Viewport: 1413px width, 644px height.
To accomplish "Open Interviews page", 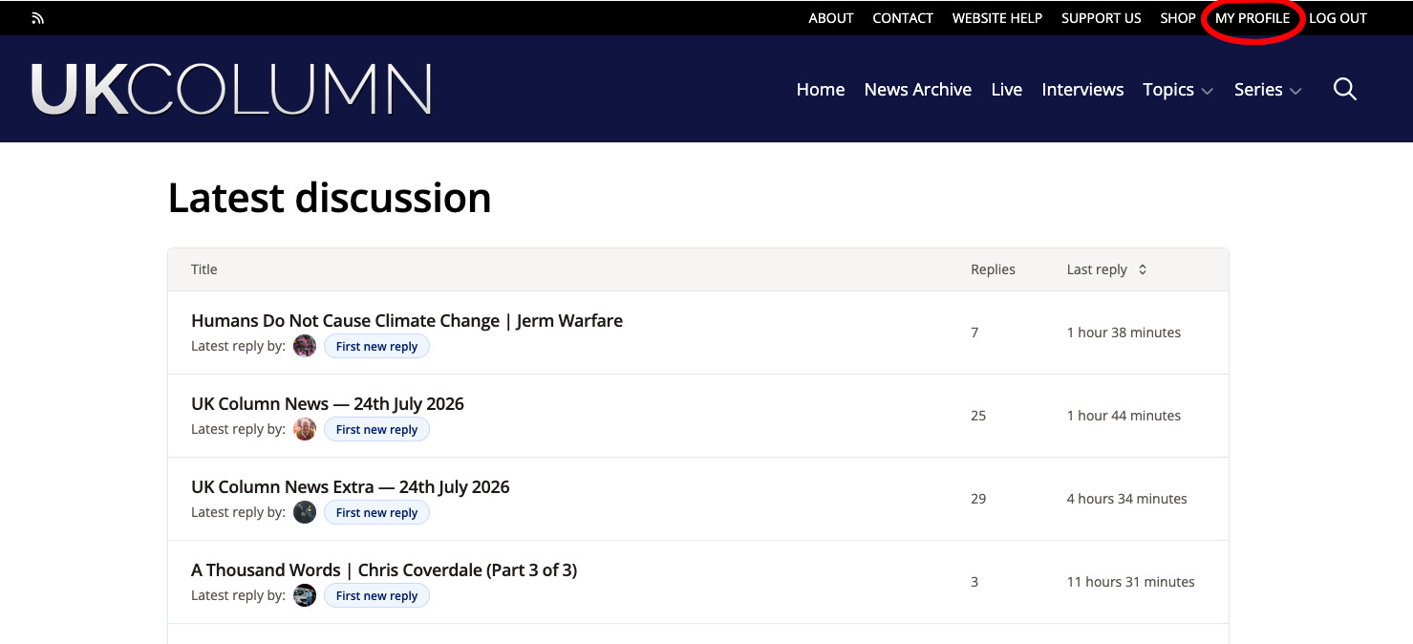I will click(x=1082, y=90).
